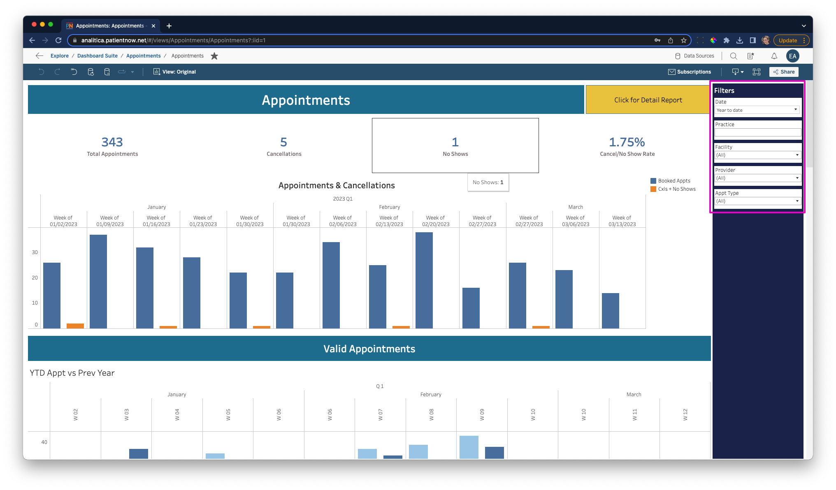Image resolution: width=836 pixels, height=490 pixels.
Task: Open the View: Original selector
Action: click(174, 72)
